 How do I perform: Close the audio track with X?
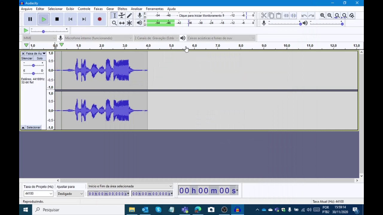(23, 53)
